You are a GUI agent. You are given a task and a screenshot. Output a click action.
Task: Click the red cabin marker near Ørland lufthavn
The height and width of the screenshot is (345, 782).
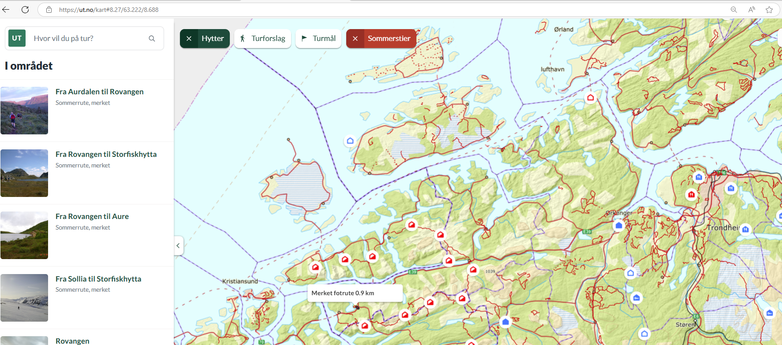(590, 97)
